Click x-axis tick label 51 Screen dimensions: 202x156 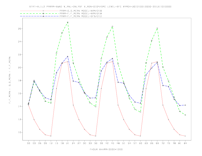pyautogui.click(x=124, y=143)
